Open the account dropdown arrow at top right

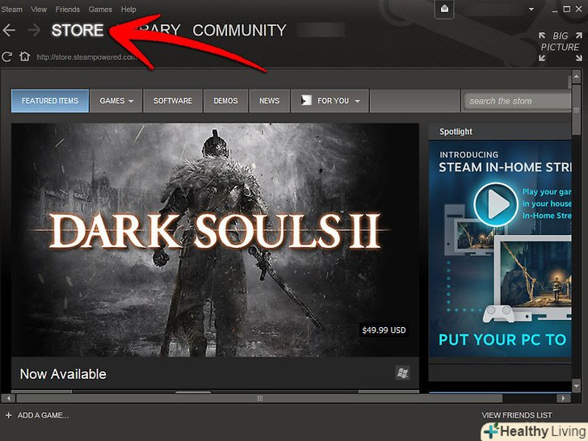click(531, 10)
